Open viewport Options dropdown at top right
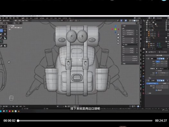Image resolution: width=169 pixels, height=127 pixels. tap(138, 23)
